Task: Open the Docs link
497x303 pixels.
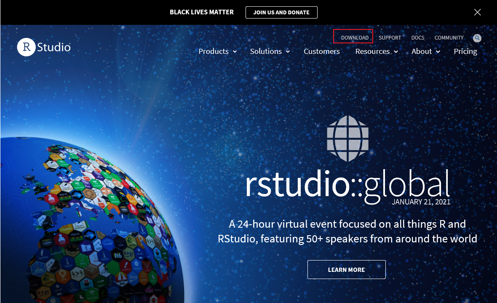Action: (418, 38)
